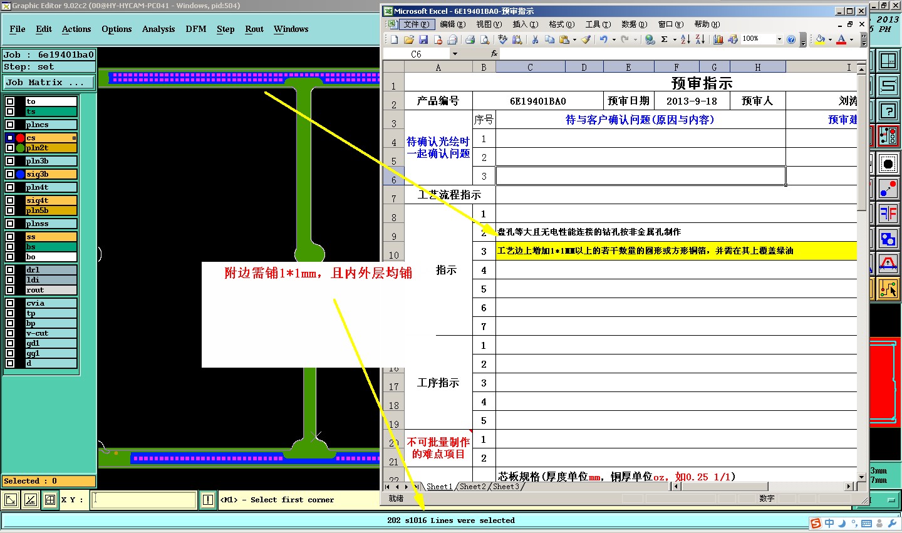Click the Print icon in Excel toolbar
The image size is (902, 533).
click(x=470, y=39)
